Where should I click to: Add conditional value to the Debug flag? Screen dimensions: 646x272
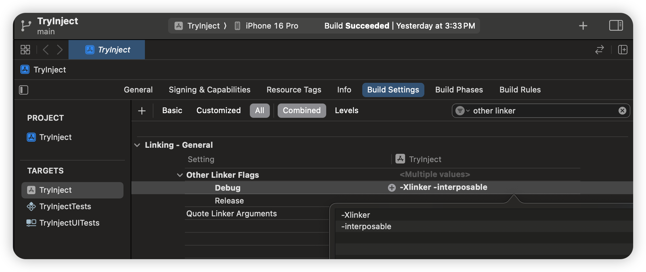point(392,188)
